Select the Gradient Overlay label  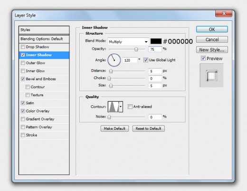coord(40,119)
